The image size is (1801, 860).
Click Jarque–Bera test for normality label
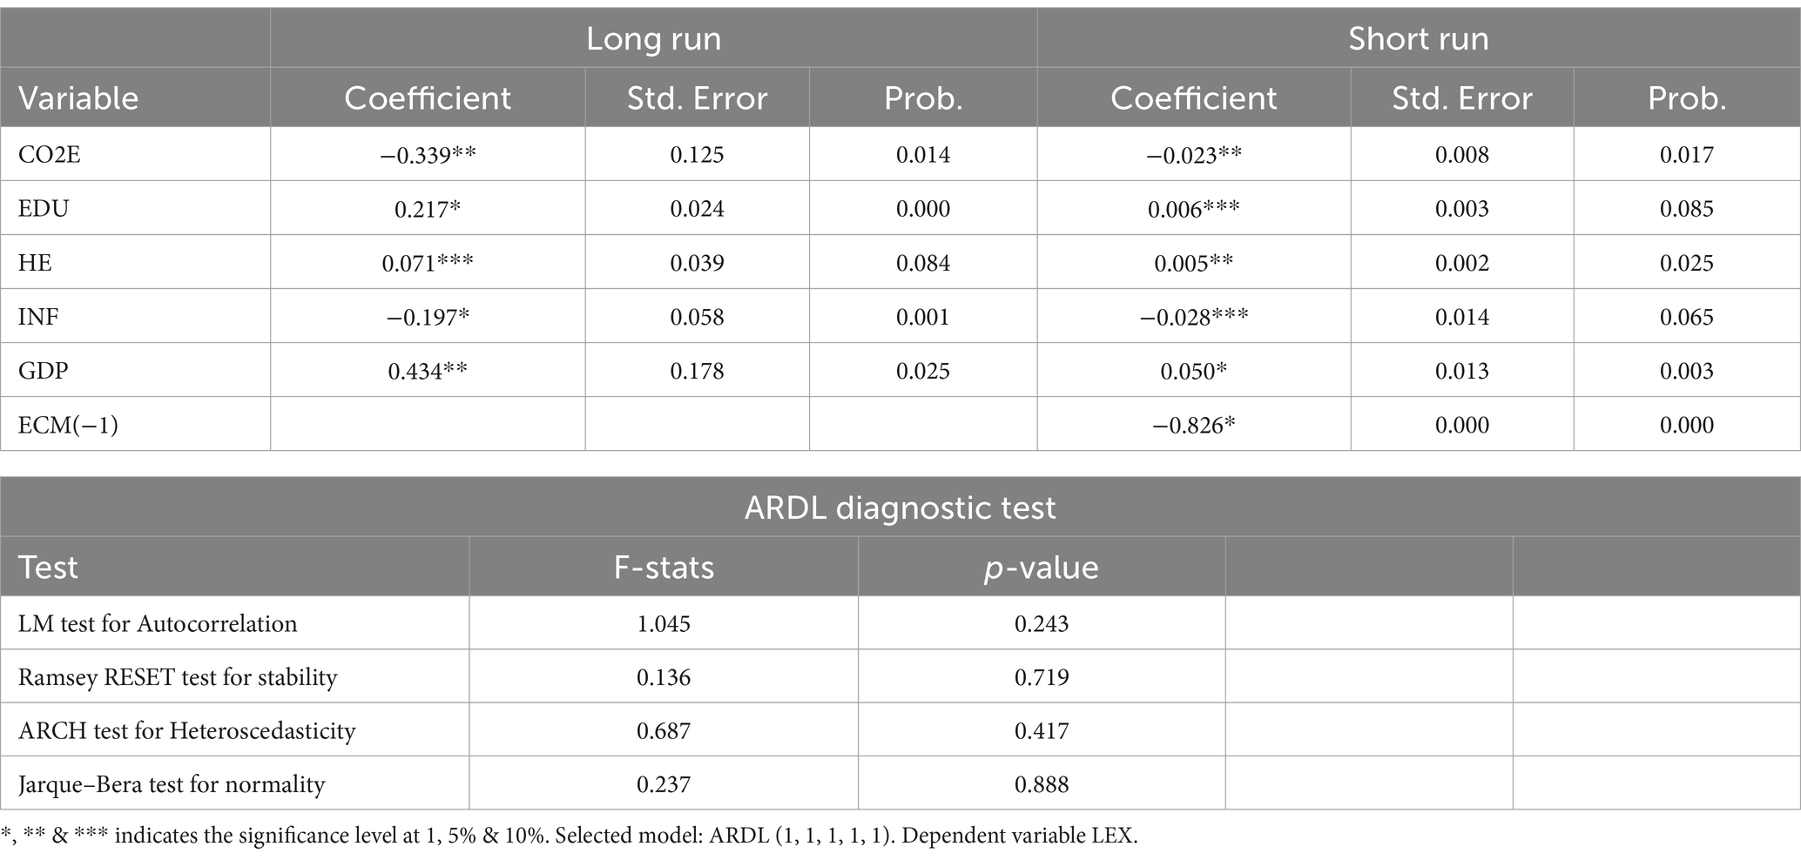tap(172, 784)
